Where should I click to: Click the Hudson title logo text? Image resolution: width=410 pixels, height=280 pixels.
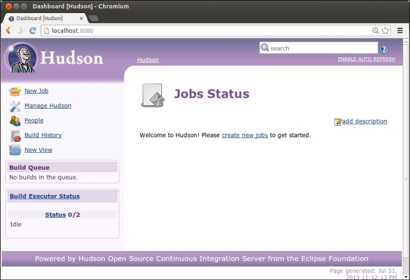[72, 58]
